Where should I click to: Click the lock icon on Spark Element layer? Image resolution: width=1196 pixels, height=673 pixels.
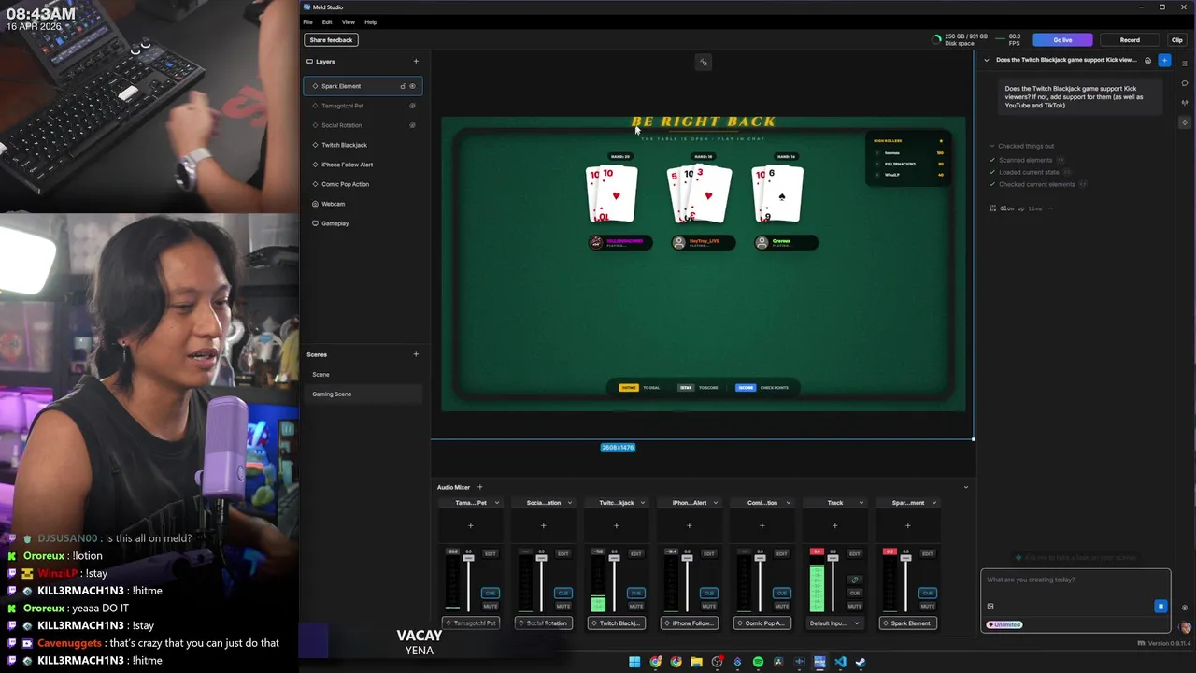403,86
